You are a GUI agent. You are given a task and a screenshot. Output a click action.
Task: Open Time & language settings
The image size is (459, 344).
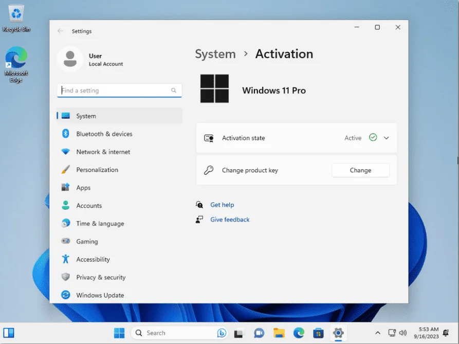119,223
